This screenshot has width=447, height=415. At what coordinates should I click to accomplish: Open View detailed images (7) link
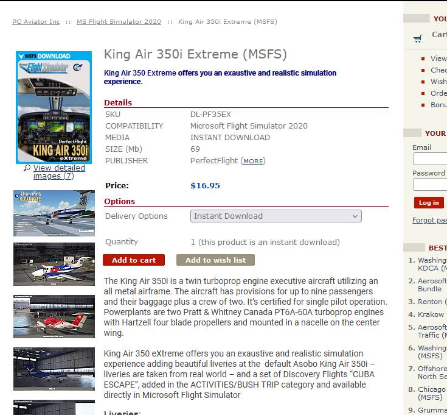pyautogui.click(x=59, y=172)
